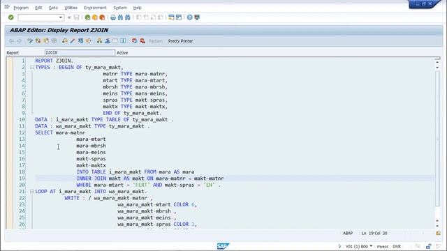The image size is (447, 251).
Task: Click the red Cancel icon
Action: point(102,17)
